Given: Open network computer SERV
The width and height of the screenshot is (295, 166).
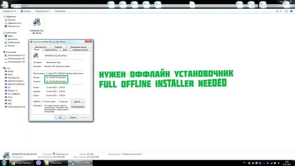Looking at the screenshot, I should point(10,101).
